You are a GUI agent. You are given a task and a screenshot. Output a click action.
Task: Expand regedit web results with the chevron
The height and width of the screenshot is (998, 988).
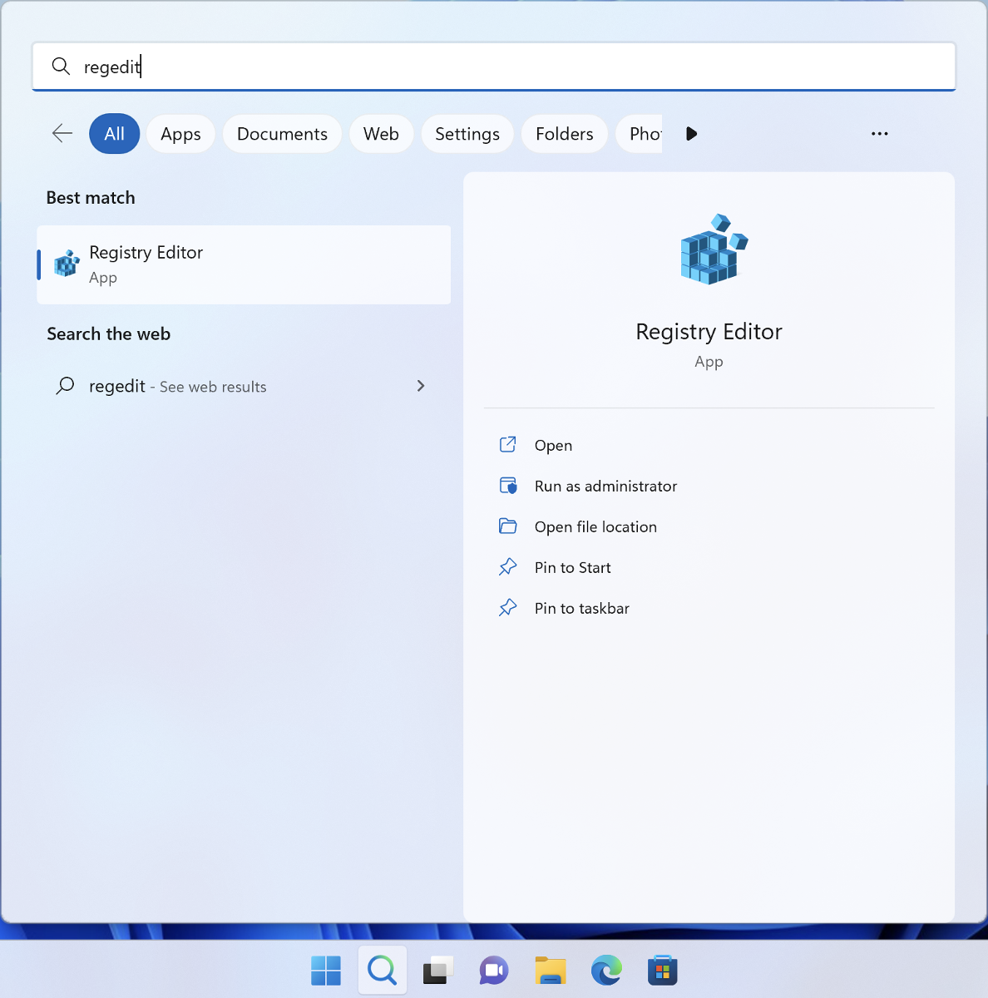[421, 386]
